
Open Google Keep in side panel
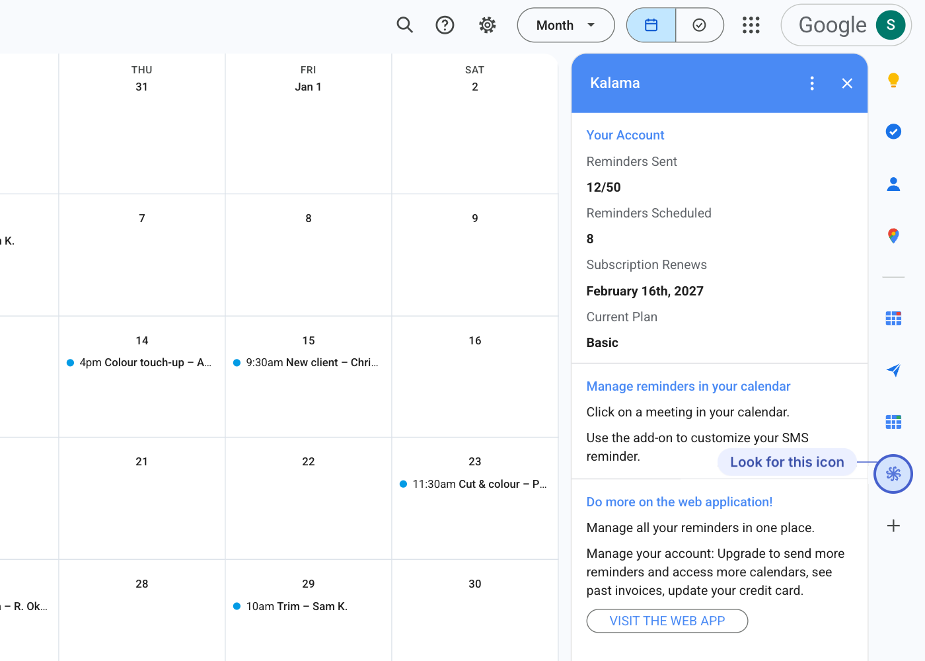coord(893,80)
